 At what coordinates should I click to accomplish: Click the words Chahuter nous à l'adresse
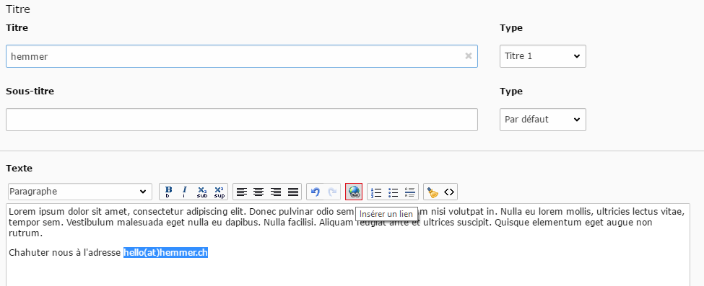point(65,253)
